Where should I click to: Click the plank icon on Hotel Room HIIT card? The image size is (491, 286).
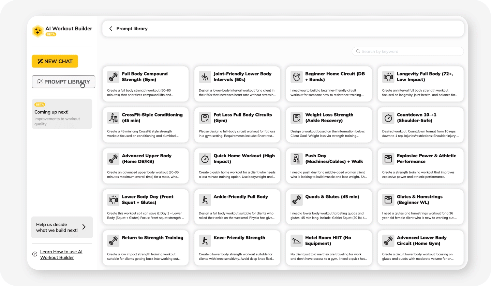point(297,241)
